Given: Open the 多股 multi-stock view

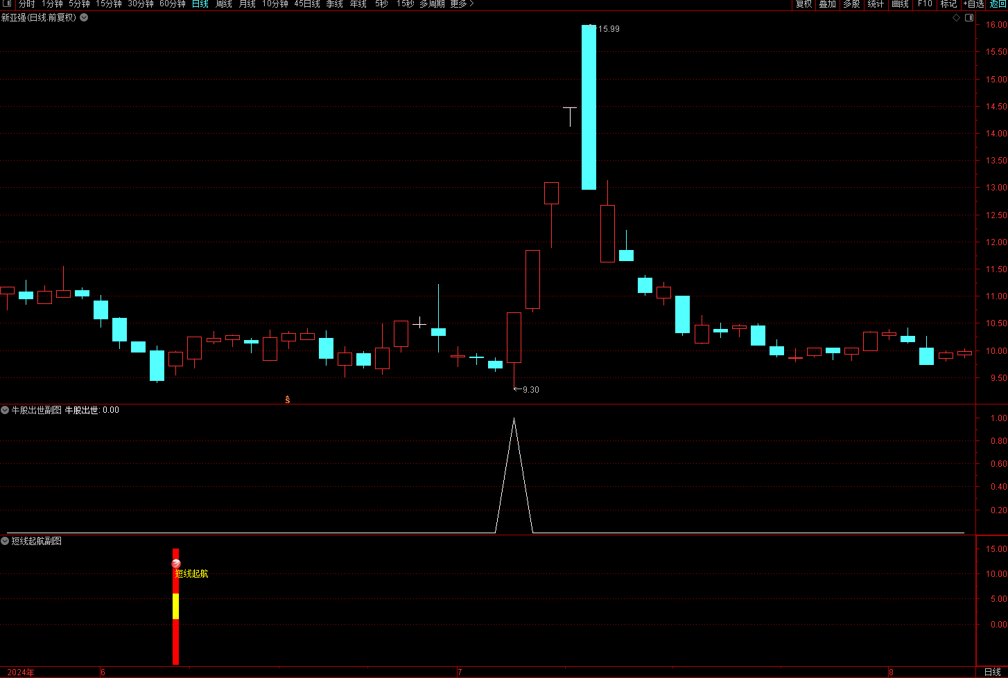Looking at the screenshot, I should pos(851,4).
